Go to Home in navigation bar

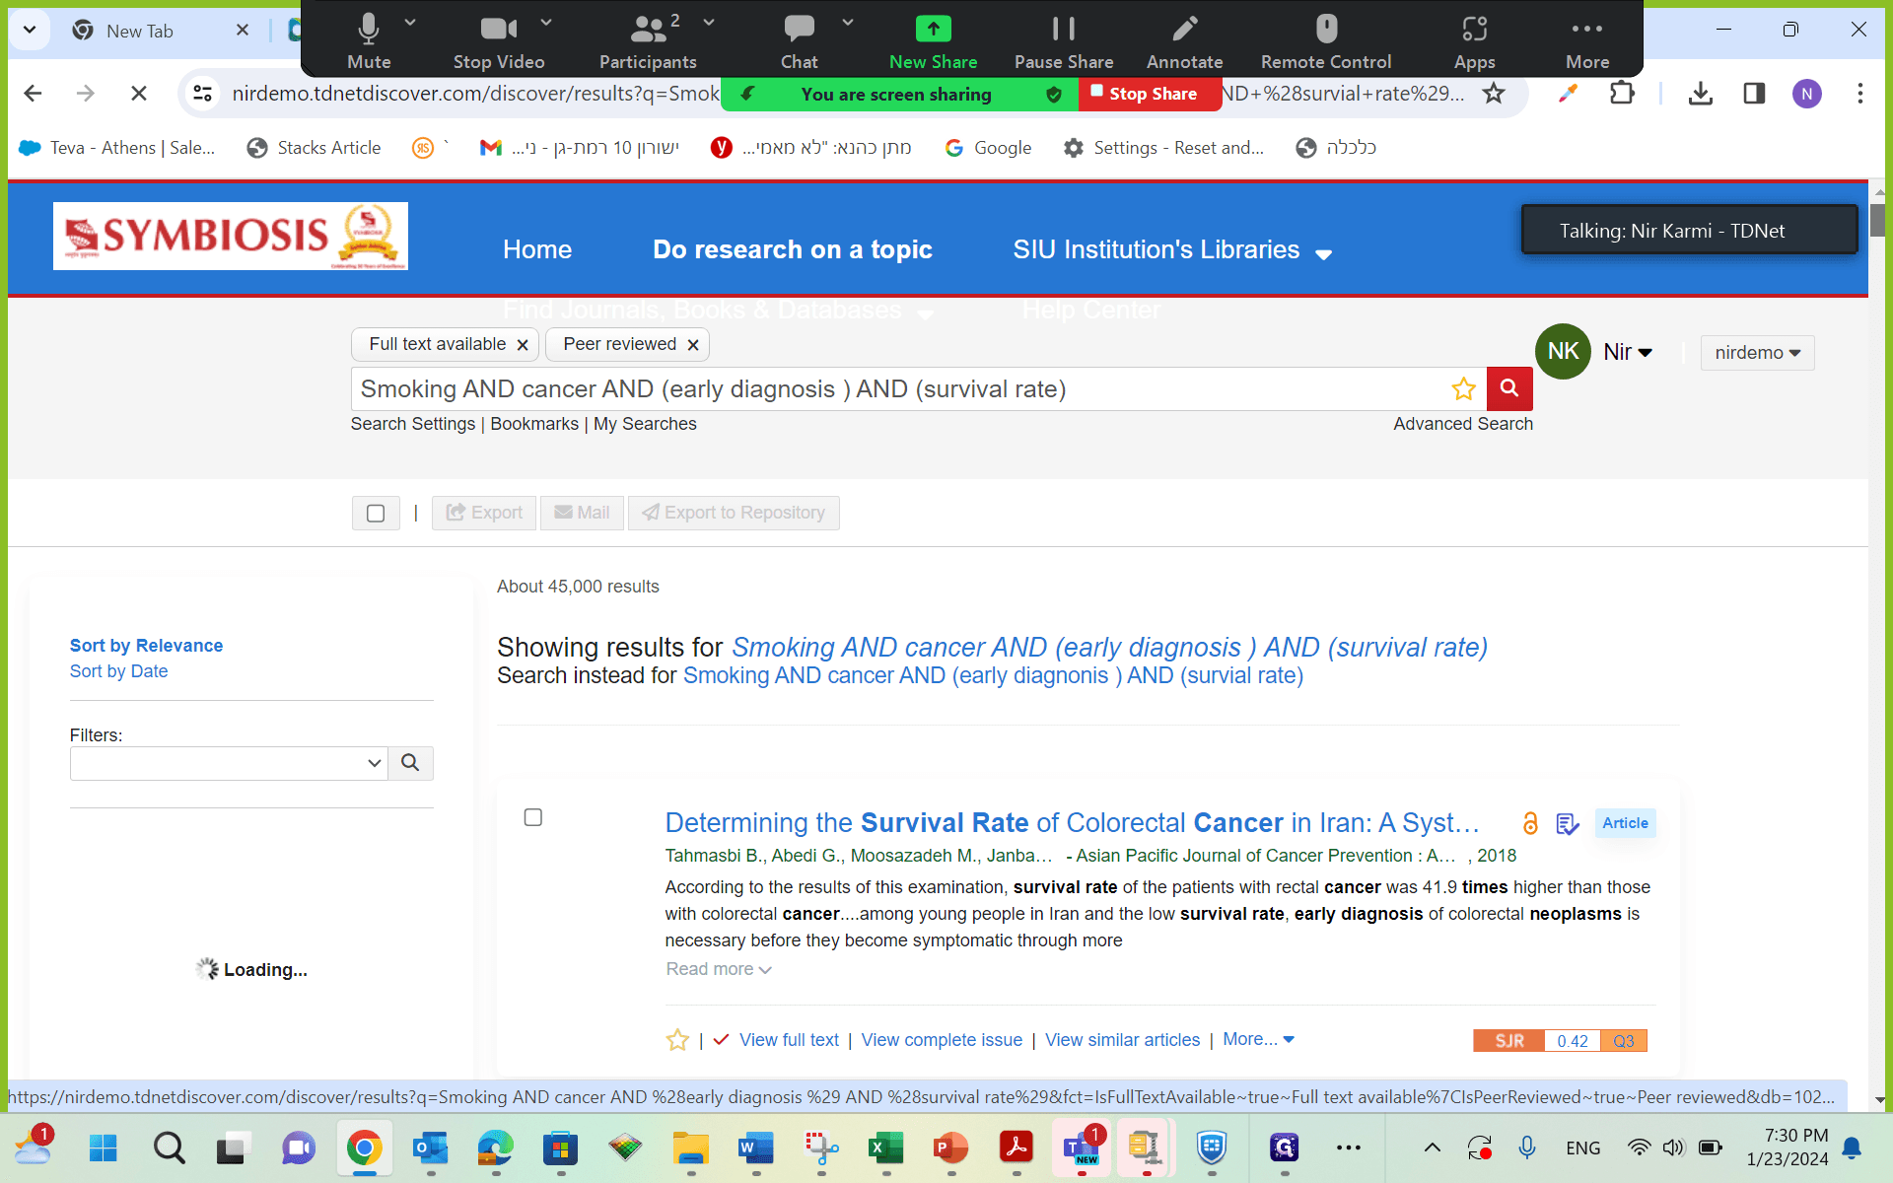pos(537,249)
